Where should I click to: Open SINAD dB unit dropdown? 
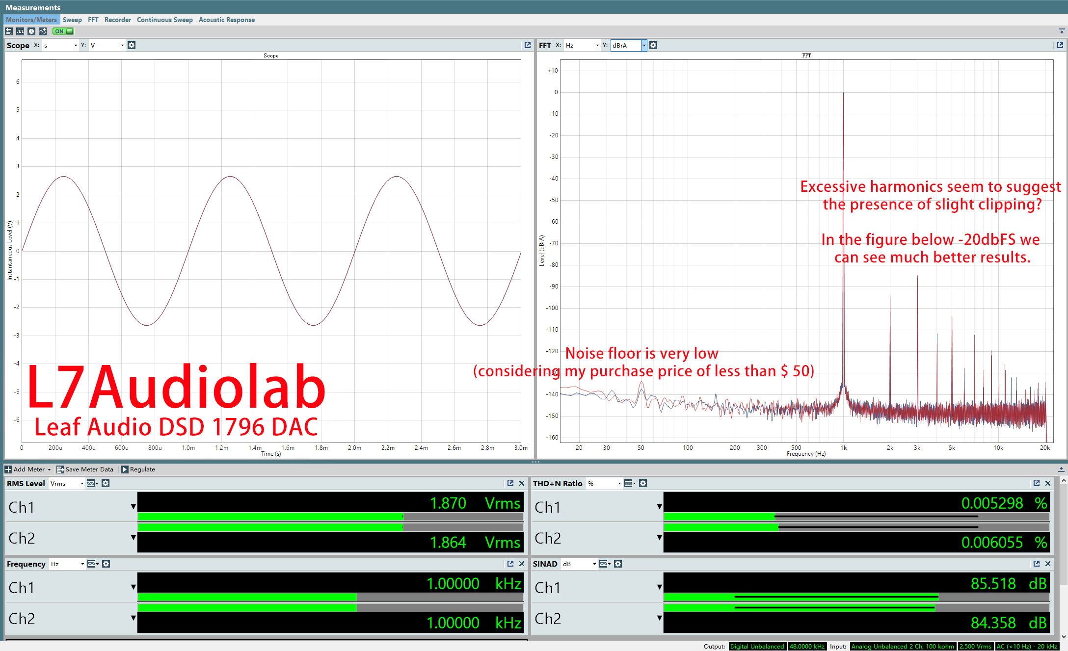(579, 564)
